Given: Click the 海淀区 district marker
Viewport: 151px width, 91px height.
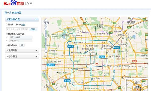Looking at the screenshot, I should pos(71,46).
